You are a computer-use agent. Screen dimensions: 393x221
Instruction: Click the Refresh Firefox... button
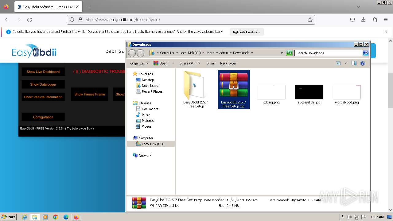pyautogui.click(x=247, y=32)
